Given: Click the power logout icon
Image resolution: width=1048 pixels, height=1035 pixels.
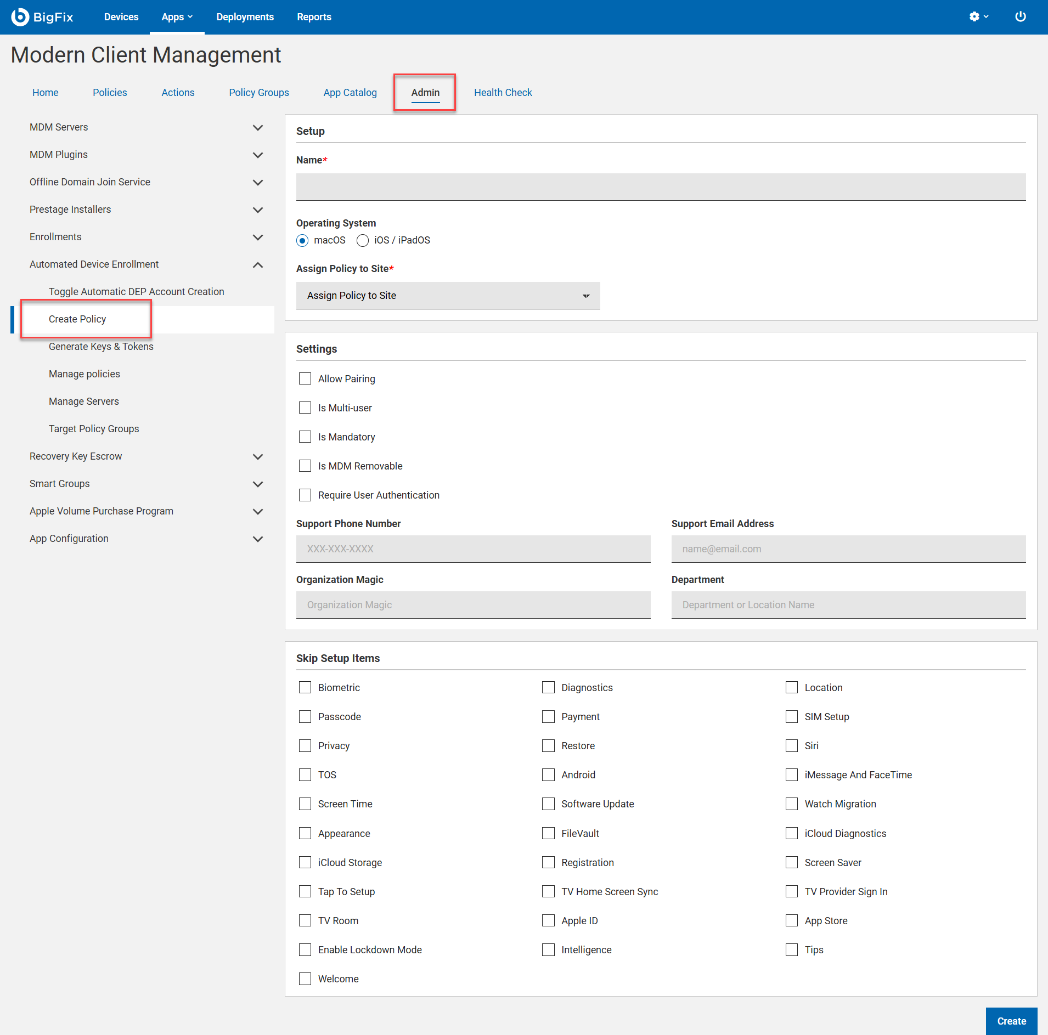Looking at the screenshot, I should 1020,17.
